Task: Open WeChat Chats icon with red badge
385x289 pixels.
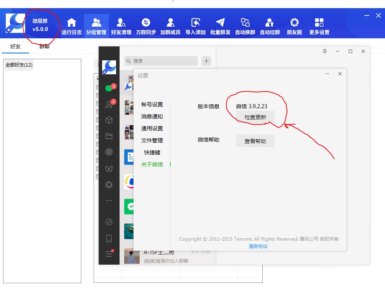Action: [108, 88]
